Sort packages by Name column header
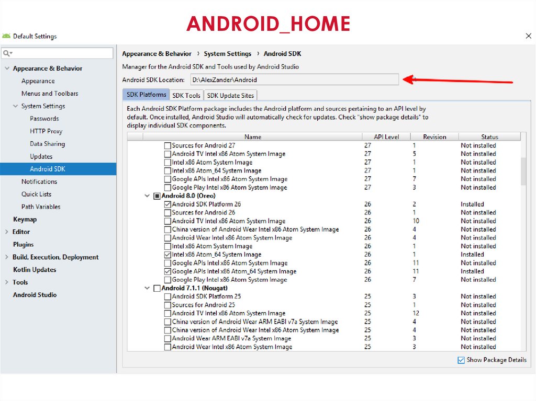The width and height of the screenshot is (536, 401). click(x=253, y=136)
